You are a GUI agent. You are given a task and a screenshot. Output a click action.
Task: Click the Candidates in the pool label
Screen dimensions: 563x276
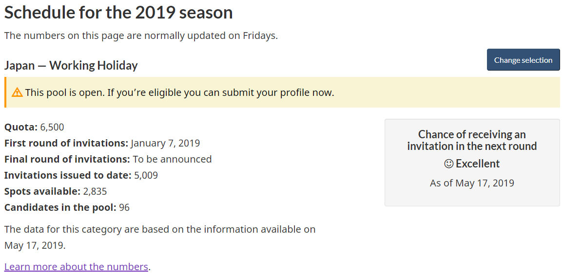[x=60, y=207]
